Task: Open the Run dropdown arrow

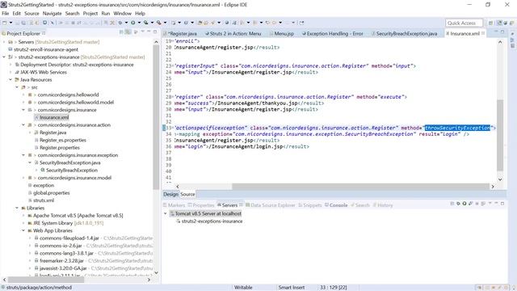Action: coord(139,23)
